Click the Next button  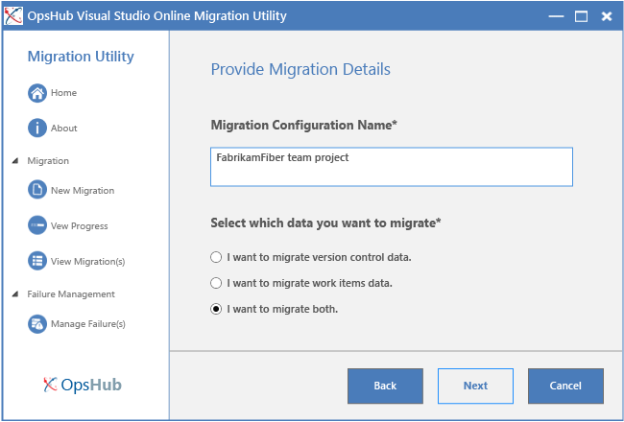point(475,386)
